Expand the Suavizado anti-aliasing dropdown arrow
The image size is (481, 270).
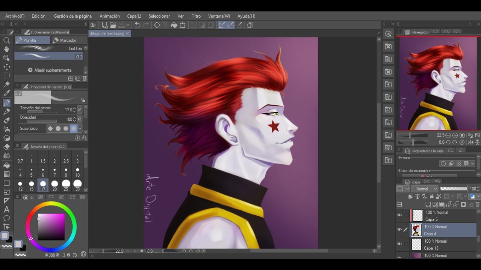[x=80, y=129]
